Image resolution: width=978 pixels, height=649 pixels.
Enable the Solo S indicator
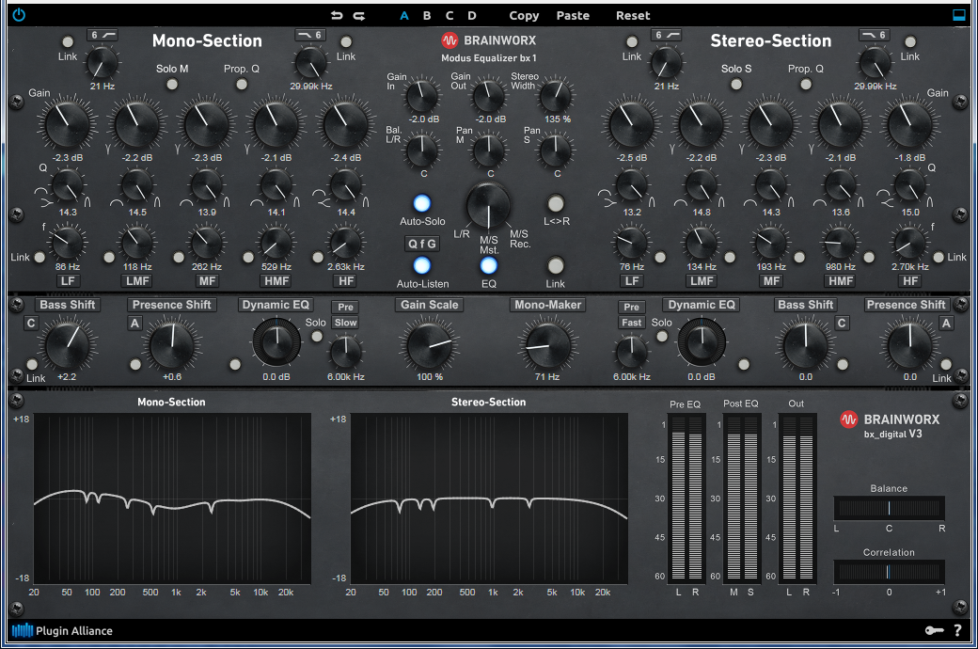pos(736,85)
